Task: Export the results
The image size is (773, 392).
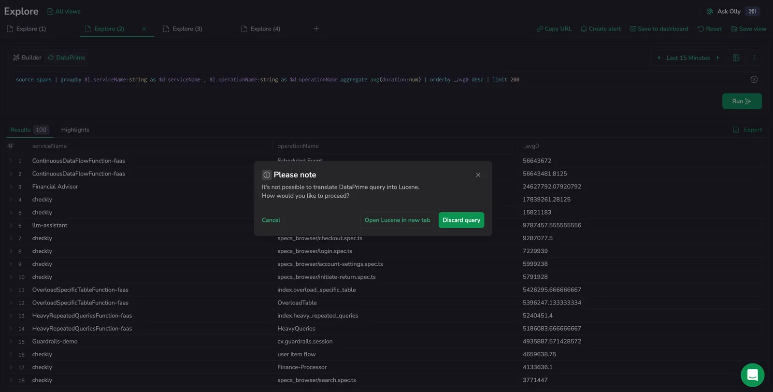Action: tap(747, 130)
